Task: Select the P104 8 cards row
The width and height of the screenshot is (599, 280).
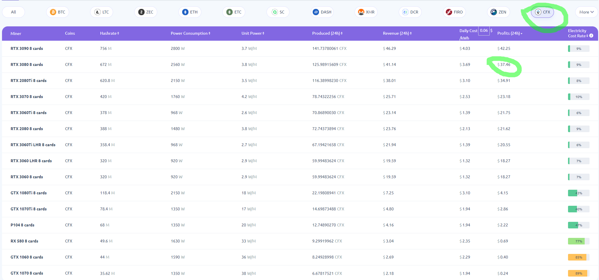Action: pos(300,225)
